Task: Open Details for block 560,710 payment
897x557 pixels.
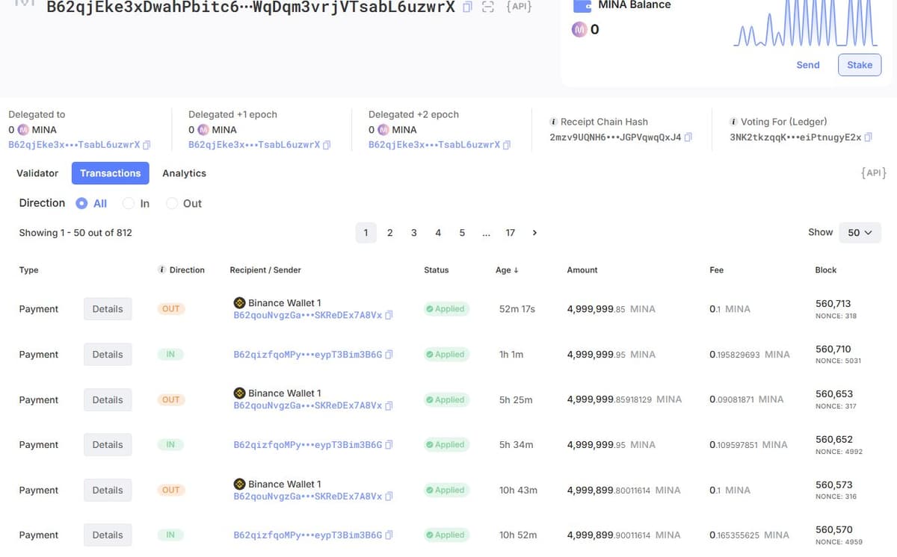Action: tap(108, 355)
